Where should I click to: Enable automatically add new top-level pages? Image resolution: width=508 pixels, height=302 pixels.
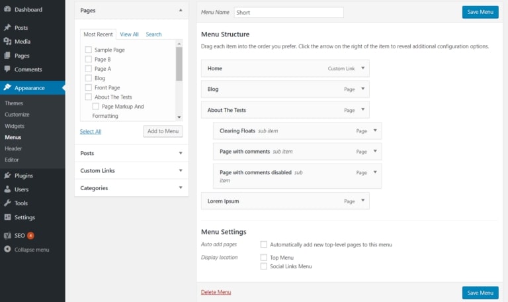[x=264, y=244]
